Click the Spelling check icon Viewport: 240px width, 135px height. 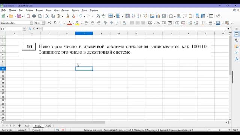click(103, 16)
